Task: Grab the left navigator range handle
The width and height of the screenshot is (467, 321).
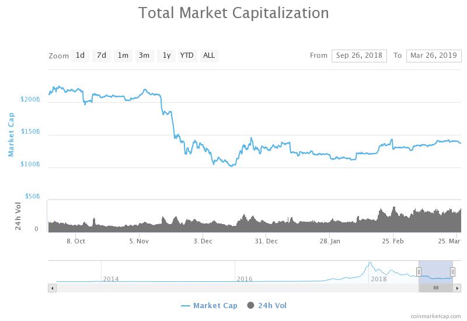Action: 419,271
